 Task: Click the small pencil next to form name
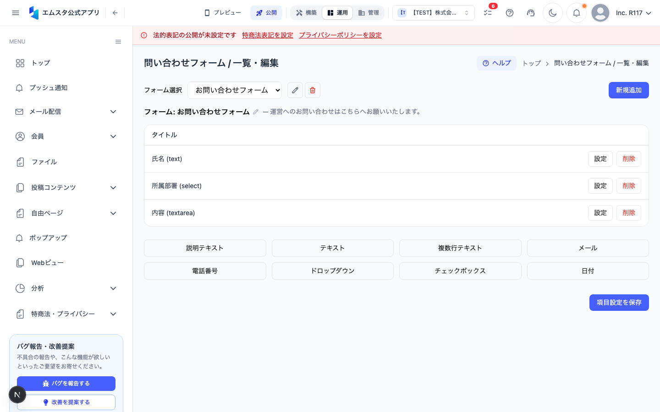[x=256, y=112]
